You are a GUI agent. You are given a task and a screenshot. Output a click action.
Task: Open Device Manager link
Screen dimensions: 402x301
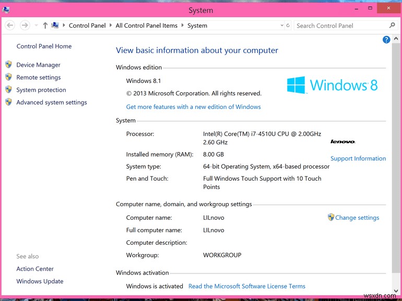tap(39, 65)
